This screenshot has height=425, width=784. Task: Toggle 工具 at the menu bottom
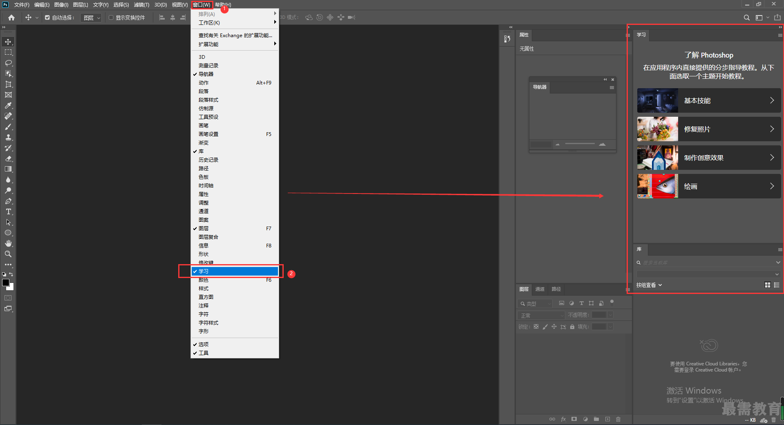[235, 353]
